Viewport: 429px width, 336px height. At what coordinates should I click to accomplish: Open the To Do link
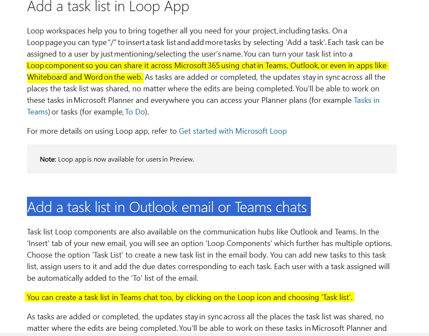135,112
